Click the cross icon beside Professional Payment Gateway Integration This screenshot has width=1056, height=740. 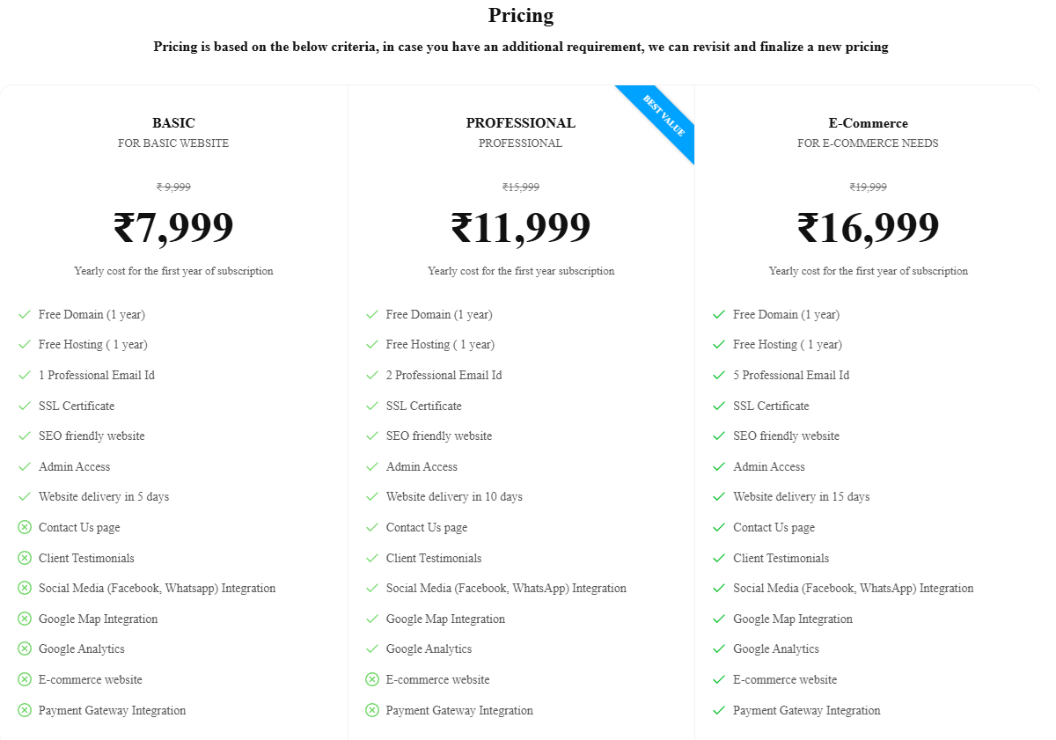[372, 710]
